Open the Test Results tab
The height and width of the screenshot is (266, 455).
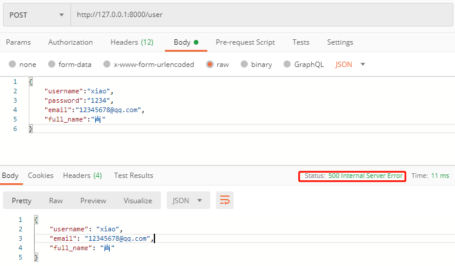pyautogui.click(x=133, y=176)
